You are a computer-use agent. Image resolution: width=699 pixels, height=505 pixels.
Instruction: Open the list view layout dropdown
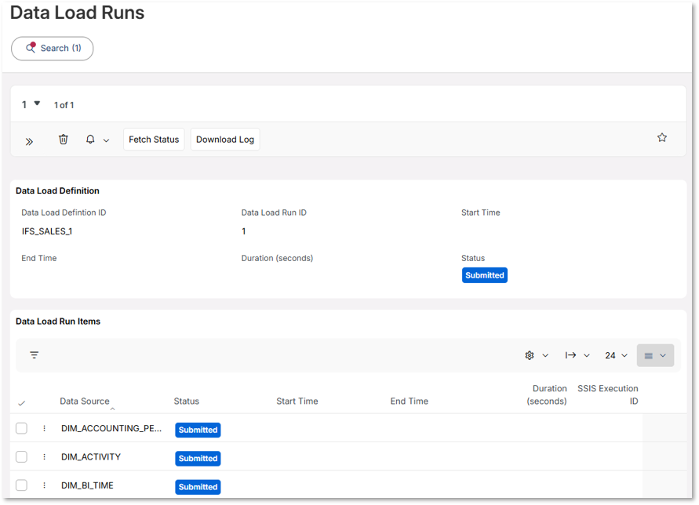tap(655, 354)
